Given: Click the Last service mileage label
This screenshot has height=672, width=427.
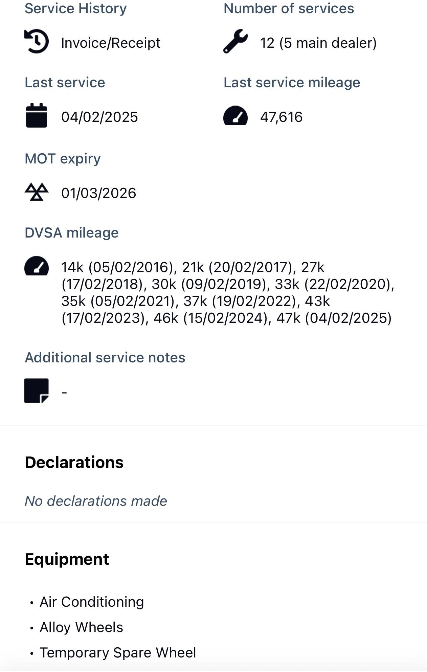Looking at the screenshot, I should click(292, 83).
